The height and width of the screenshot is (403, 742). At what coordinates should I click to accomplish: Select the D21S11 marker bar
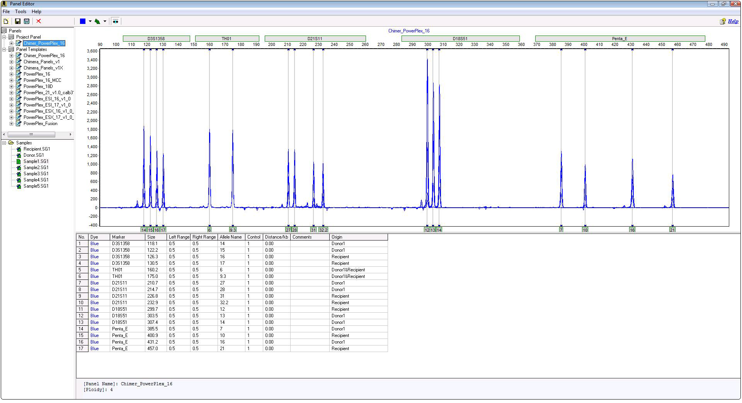point(315,39)
